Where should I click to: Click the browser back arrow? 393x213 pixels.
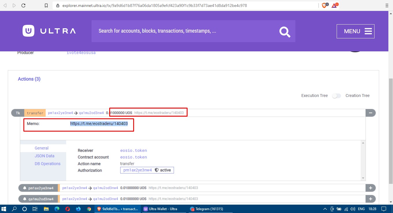click(x=5, y=5)
